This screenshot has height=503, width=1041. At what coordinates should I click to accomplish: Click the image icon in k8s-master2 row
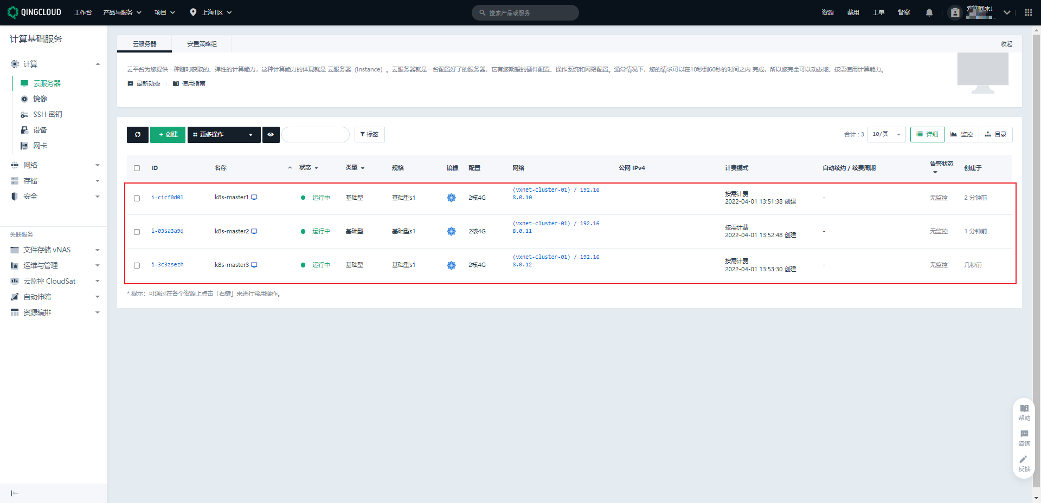pyautogui.click(x=451, y=232)
